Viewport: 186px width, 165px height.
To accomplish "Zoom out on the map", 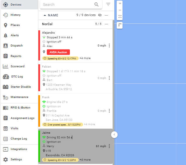I will 120,10.
